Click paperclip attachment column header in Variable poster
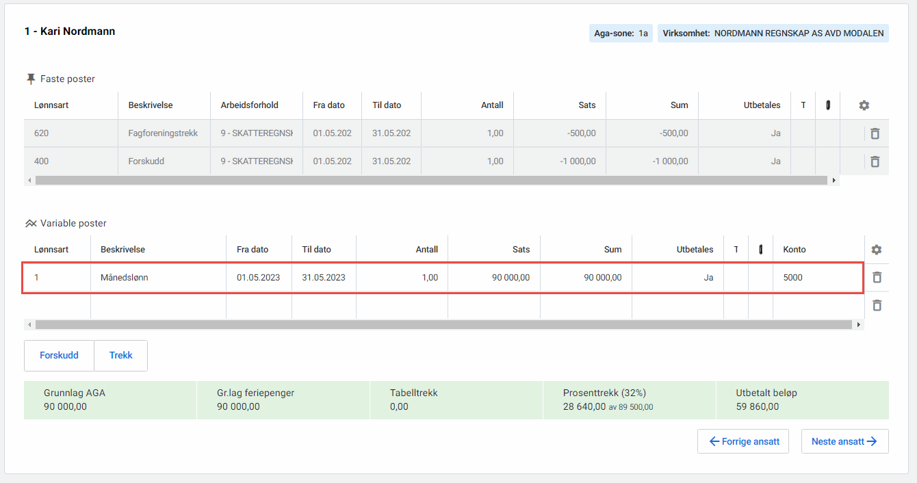This screenshot has width=917, height=483. pos(760,250)
